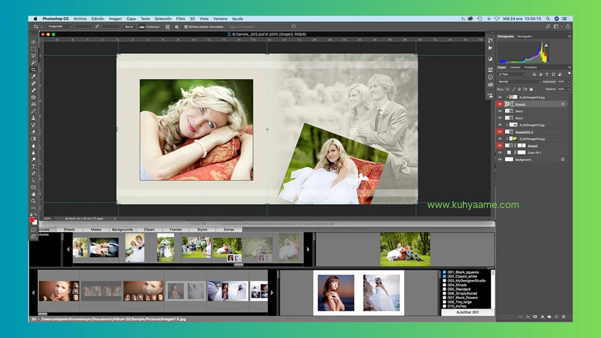Hide the Shape3 layer
This screenshot has height=338, width=601.
[500, 104]
